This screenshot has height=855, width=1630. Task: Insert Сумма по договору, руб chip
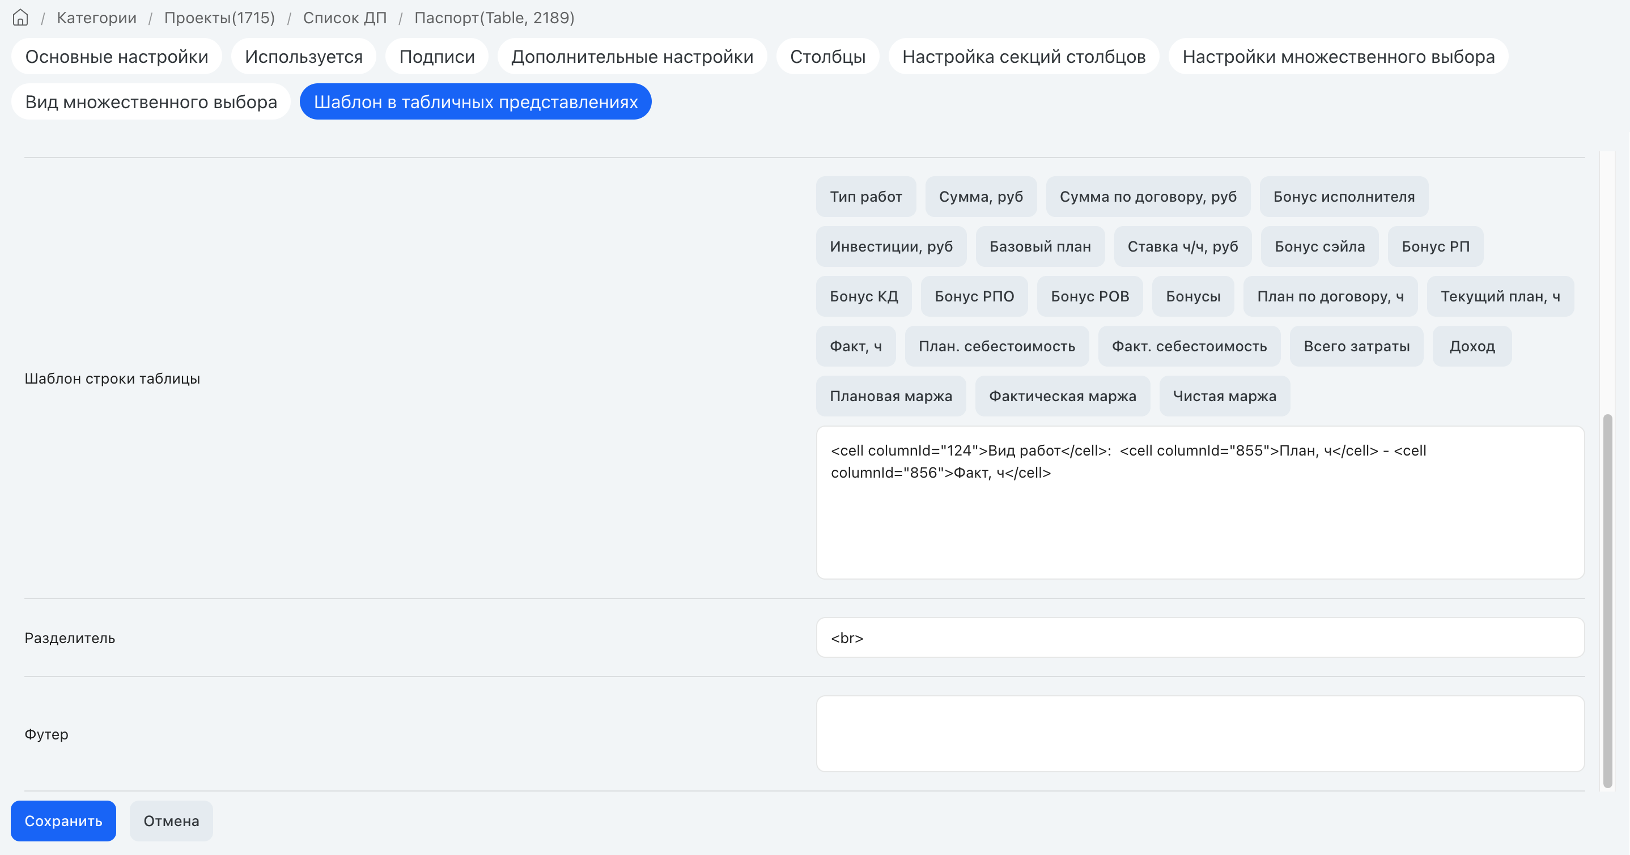pos(1148,197)
